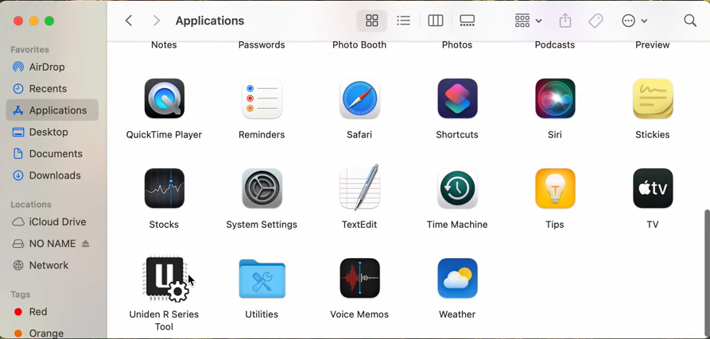Viewport: 710px width, 339px height.
Task: Open the QuickTime Player app icon
Action: coord(165,98)
